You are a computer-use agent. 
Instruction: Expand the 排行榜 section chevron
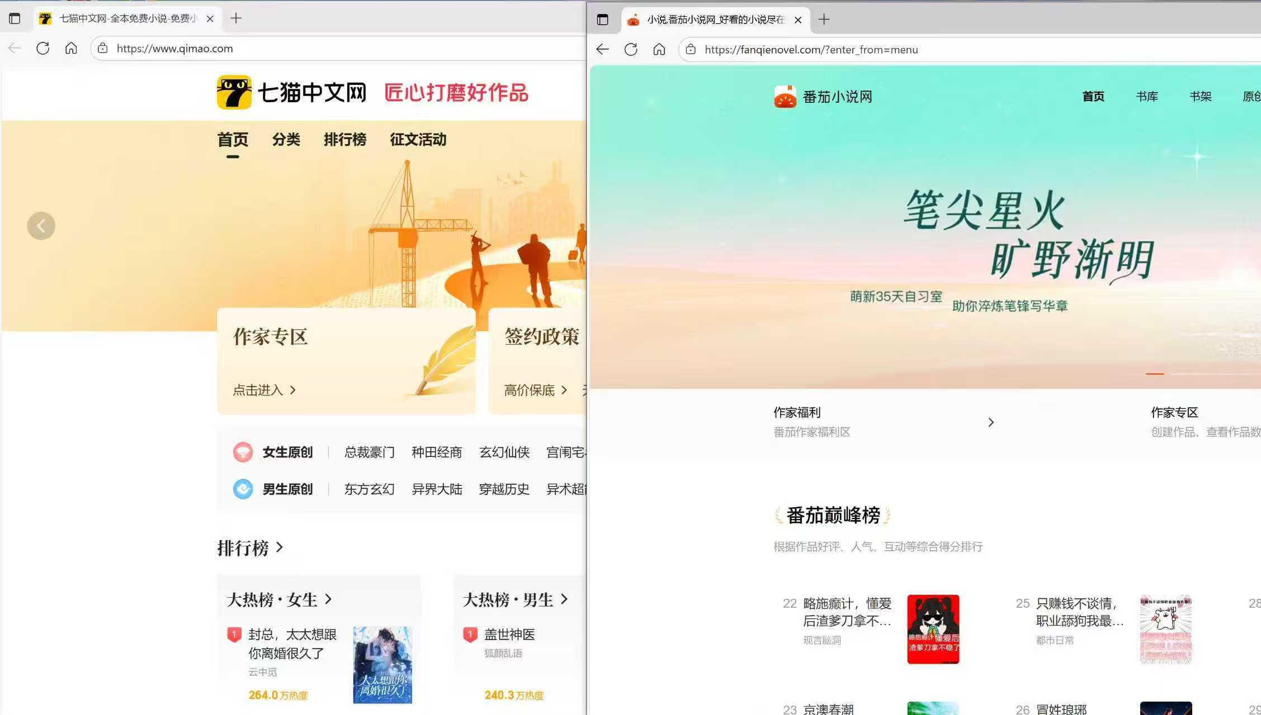[x=280, y=548]
